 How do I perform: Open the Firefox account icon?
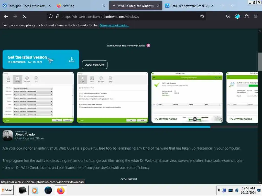[x=237, y=16]
